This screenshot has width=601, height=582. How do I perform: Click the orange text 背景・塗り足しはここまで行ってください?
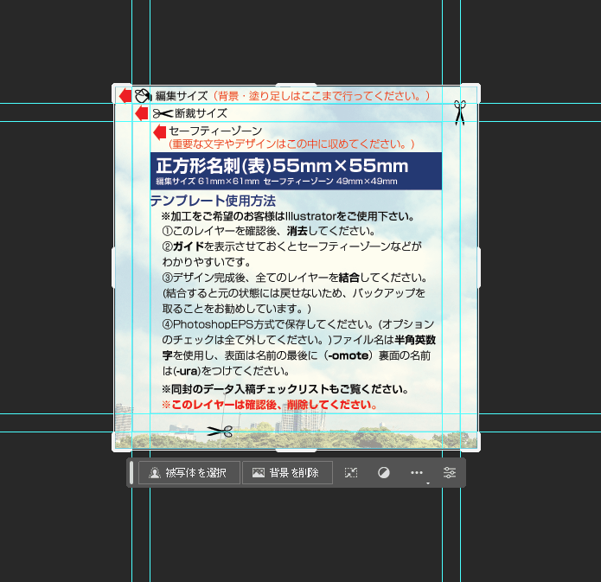coord(321,95)
